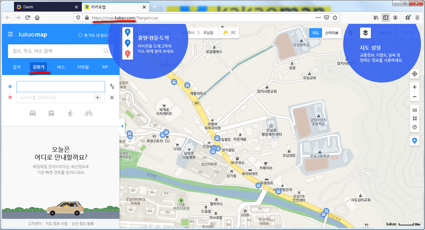The image size is (425, 230).
Task: Bookmark page with star icon
Action: tap(335, 17)
